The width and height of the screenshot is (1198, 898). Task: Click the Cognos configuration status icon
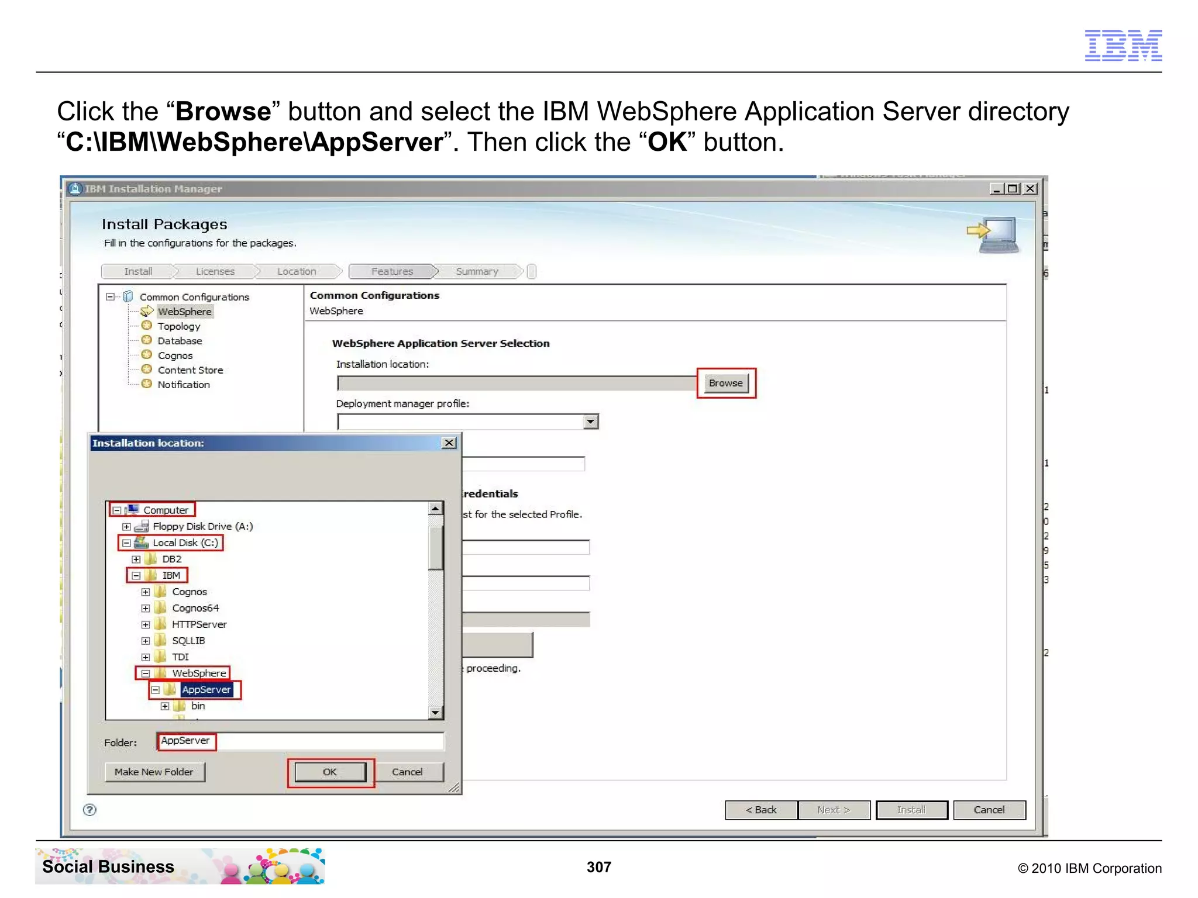tap(147, 355)
